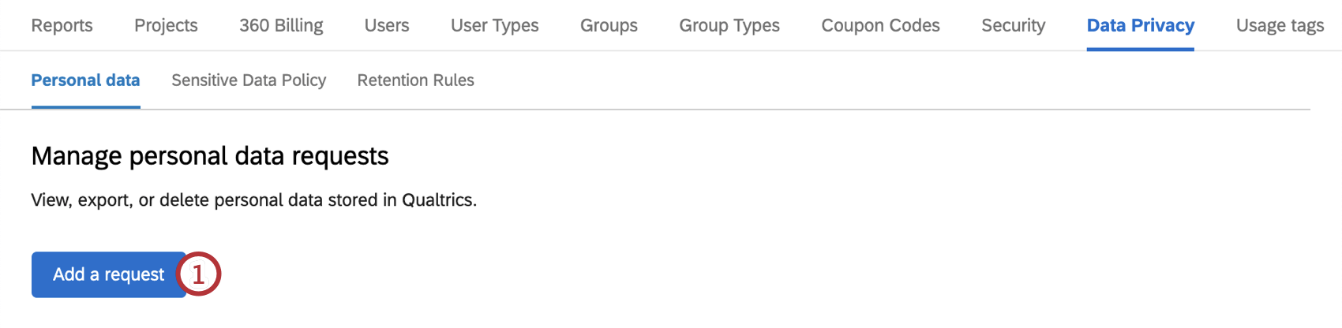
Task: Switch to the Retention Rules sub-tab
Action: [x=415, y=80]
